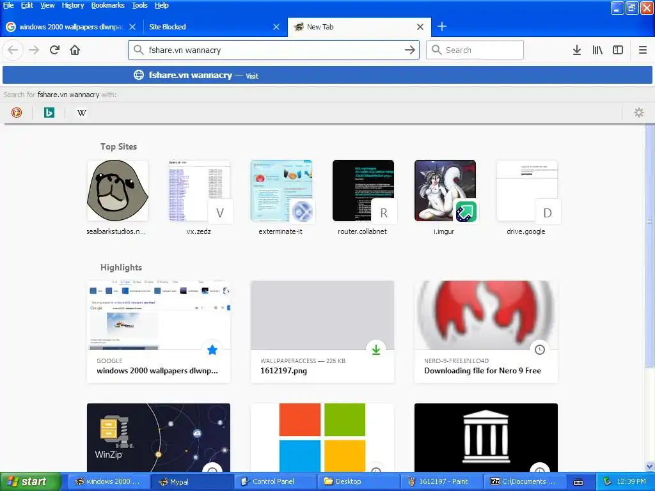Open the 1612197.png download highlight
This screenshot has height=491, width=655.
pos(322,332)
